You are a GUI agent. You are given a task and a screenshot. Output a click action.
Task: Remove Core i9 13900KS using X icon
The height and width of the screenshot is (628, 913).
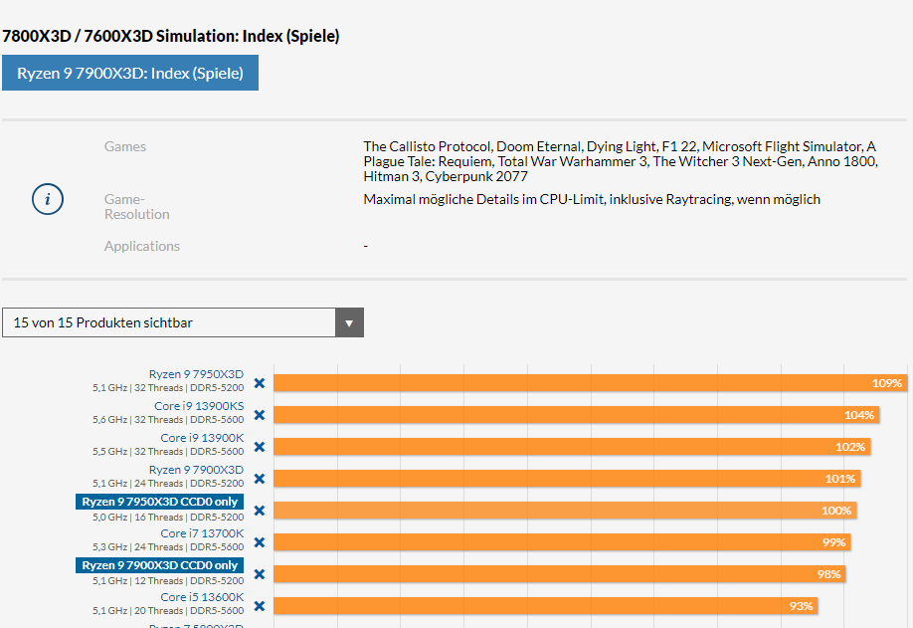pyautogui.click(x=260, y=415)
